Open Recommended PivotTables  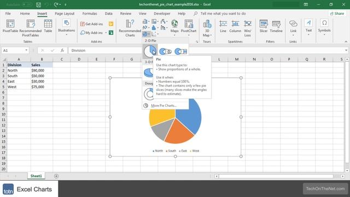point(31,28)
